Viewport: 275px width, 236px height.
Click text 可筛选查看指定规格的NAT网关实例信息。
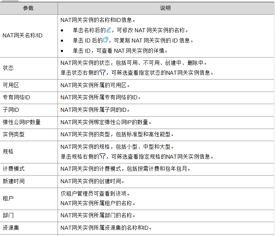tap(162, 156)
